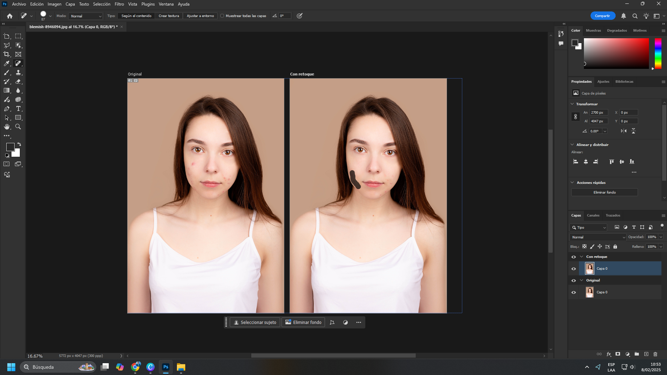Open the layer blend mode Normal dropdown
The width and height of the screenshot is (667, 375).
pyautogui.click(x=598, y=237)
